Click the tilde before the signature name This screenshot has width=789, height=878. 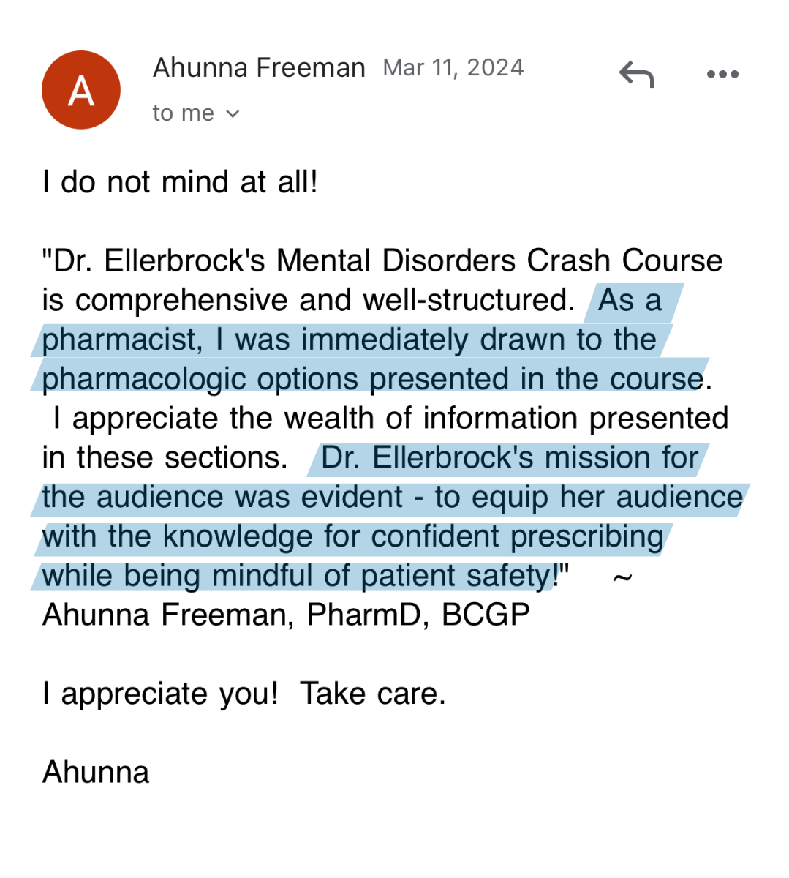tap(622, 577)
